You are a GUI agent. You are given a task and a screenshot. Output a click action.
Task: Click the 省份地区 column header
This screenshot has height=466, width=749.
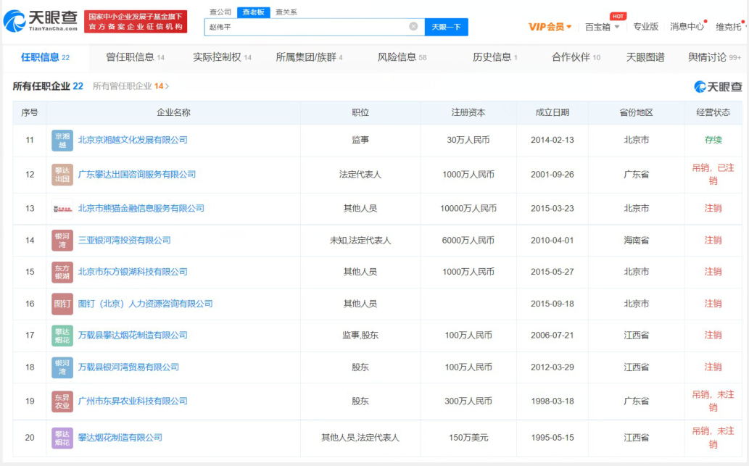(637, 112)
